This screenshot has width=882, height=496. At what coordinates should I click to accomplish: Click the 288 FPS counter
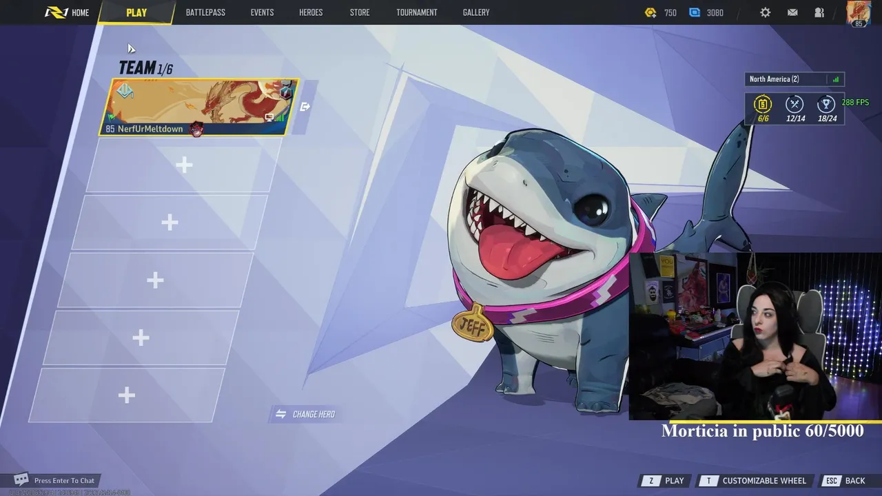[855, 102]
